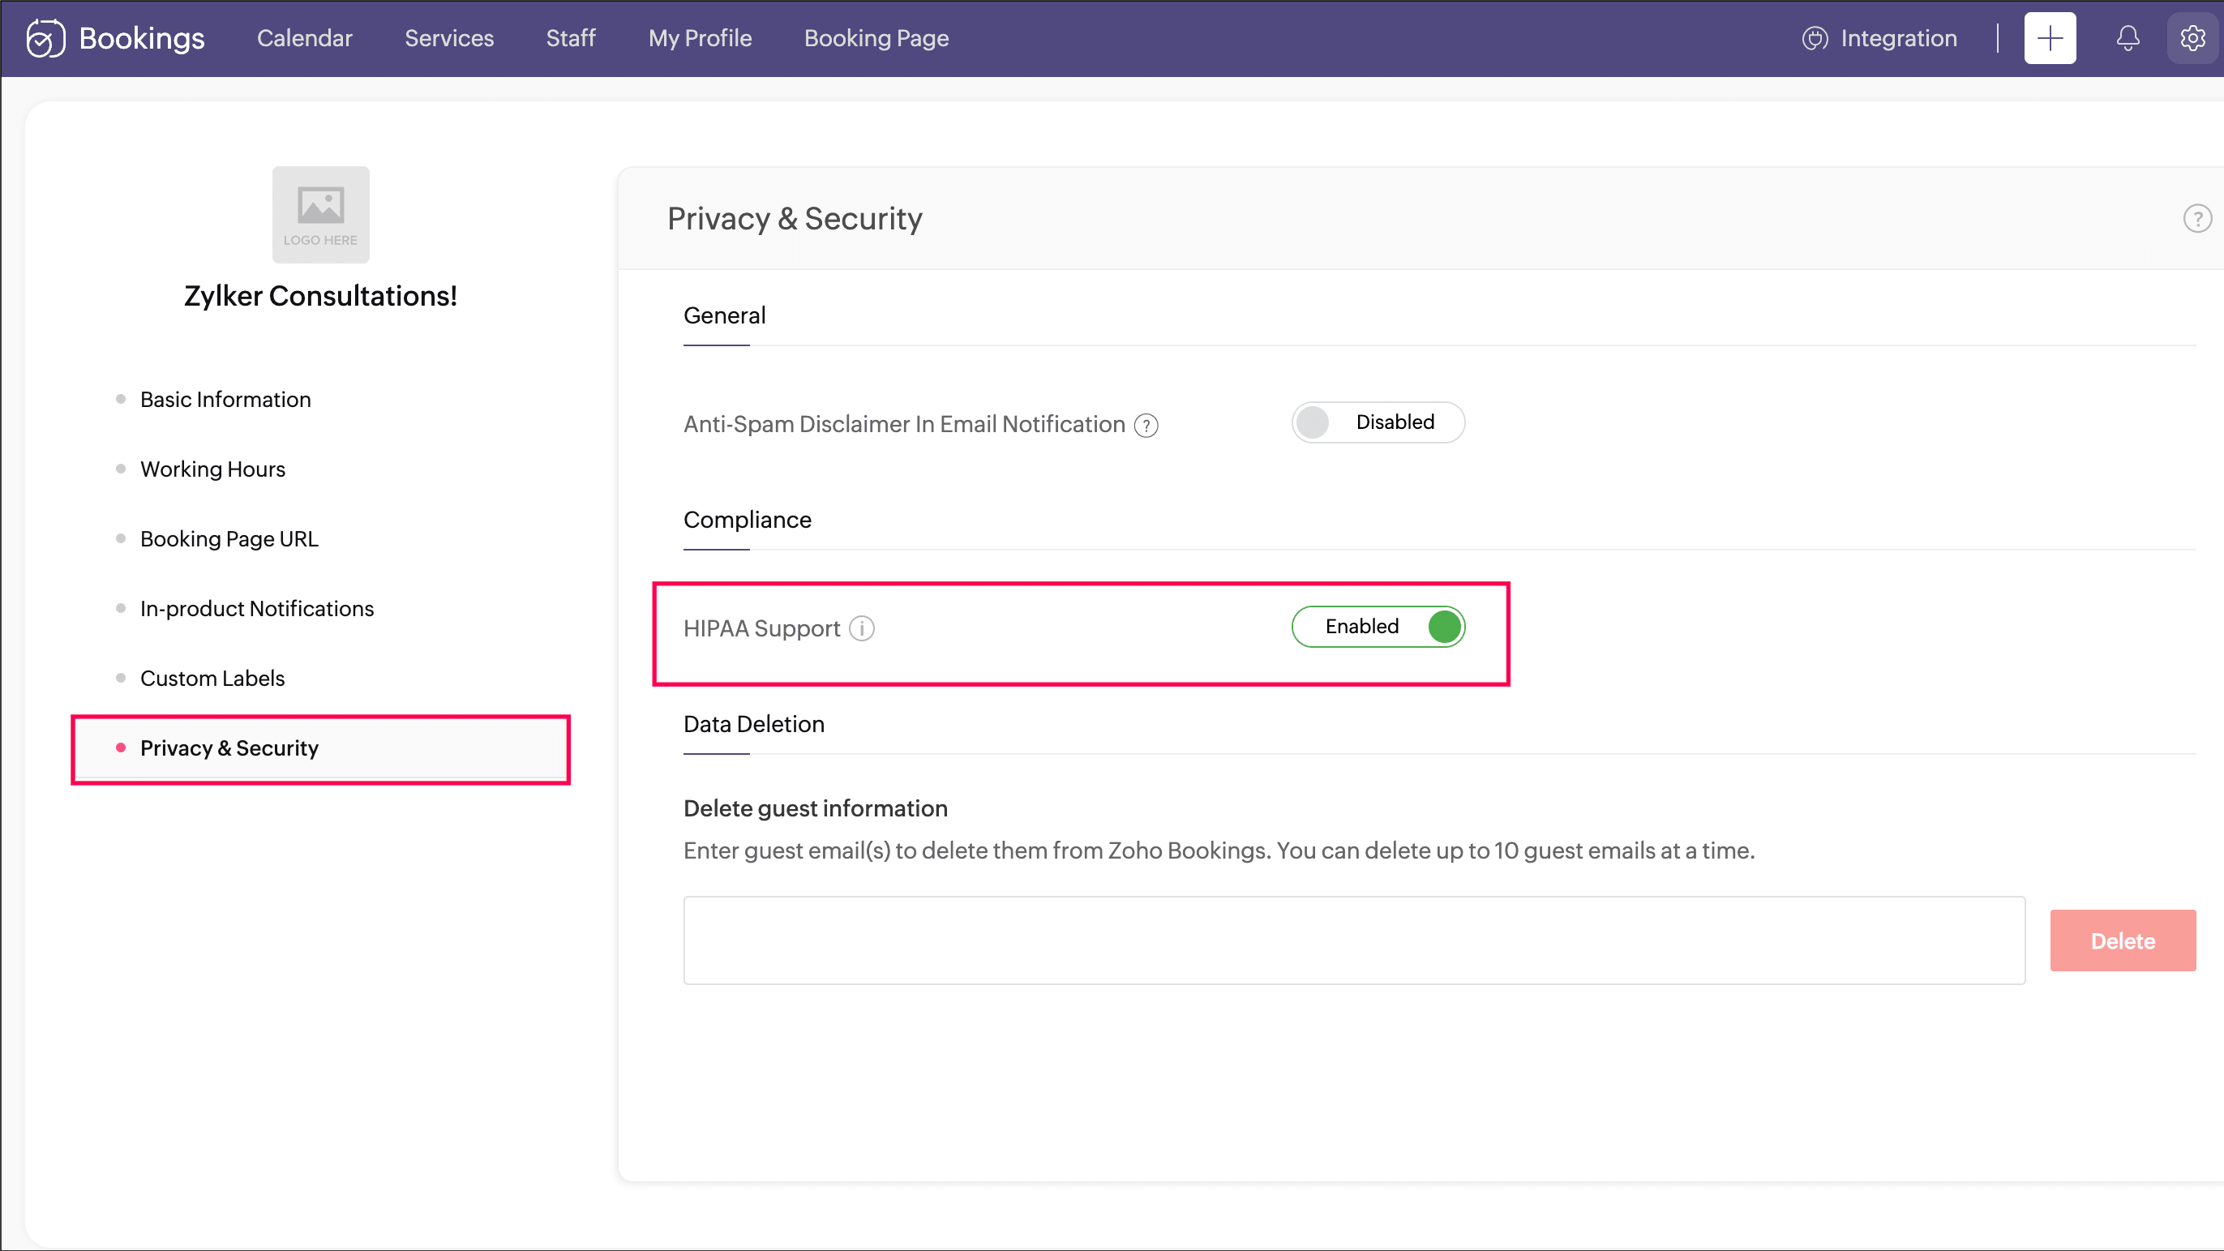Click the Anti-Spam Disclaimer help icon

click(x=1146, y=426)
